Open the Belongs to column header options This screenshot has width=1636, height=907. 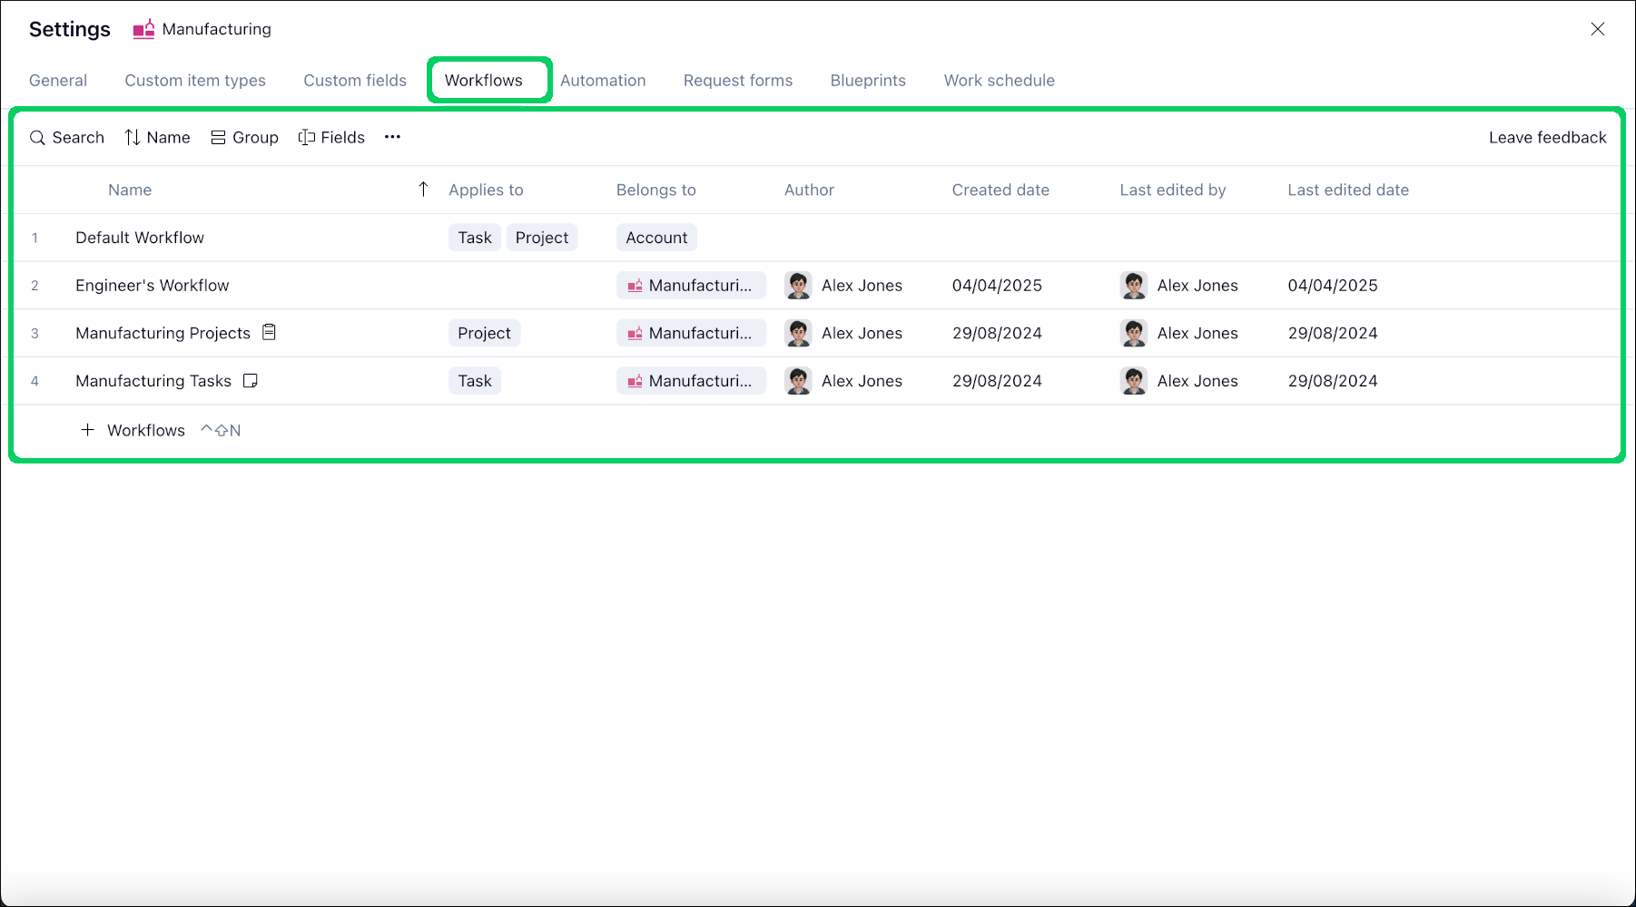click(655, 190)
